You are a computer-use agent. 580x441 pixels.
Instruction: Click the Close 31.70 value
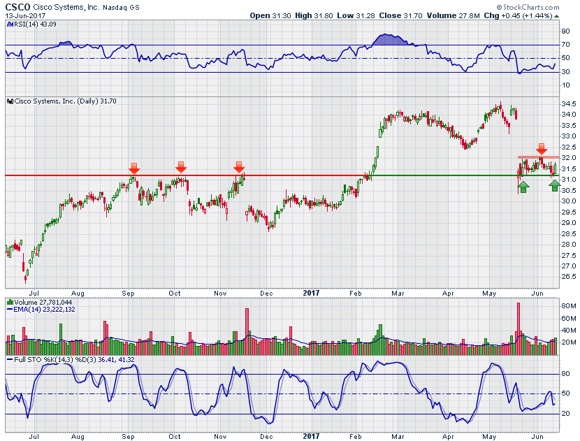click(x=400, y=15)
